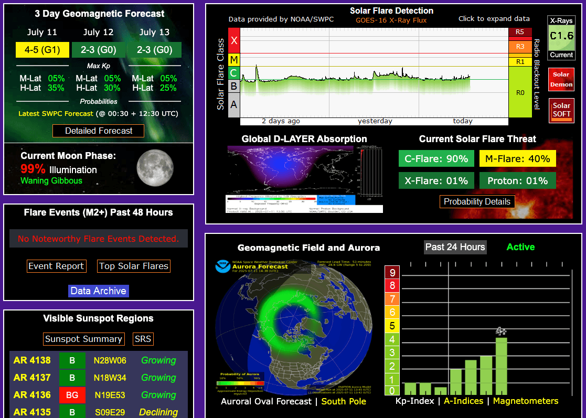Open the Probability Details button
Image resolution: width=586 pixels, height=418 pixels.
[x=477, y=201]
